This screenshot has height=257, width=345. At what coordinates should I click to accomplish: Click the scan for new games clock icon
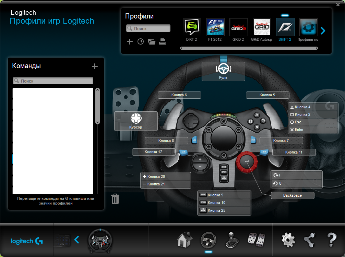(x=141, y=41)
